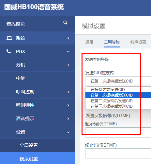151x164 pixels.
Task: Expand the 呼叫特性 submenu arrow
Action: click(x=68, y=105)
